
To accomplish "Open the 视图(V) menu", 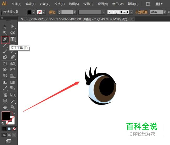I will pyautogui.click(x=103, y=4).
